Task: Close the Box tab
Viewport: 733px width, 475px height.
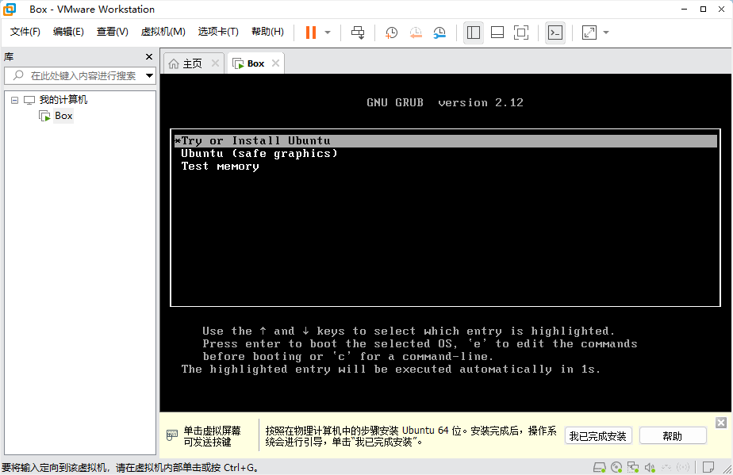Action: [275, 63]
